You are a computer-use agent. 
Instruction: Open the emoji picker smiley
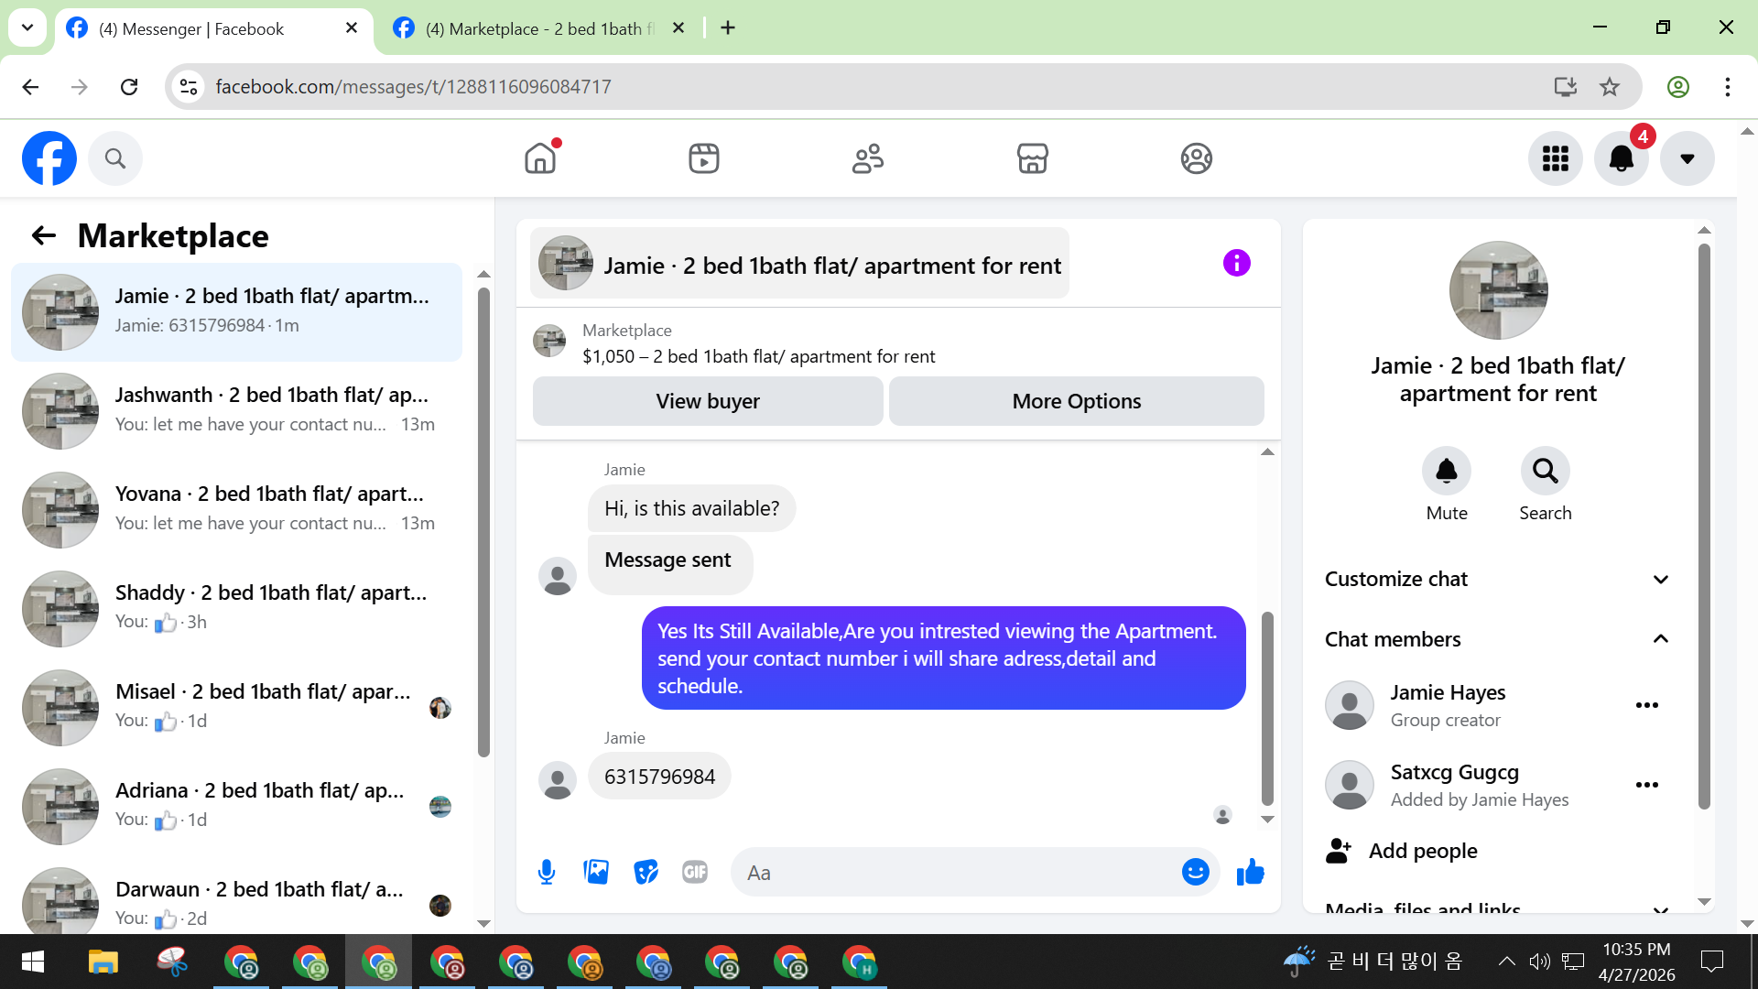(1195, 873)
